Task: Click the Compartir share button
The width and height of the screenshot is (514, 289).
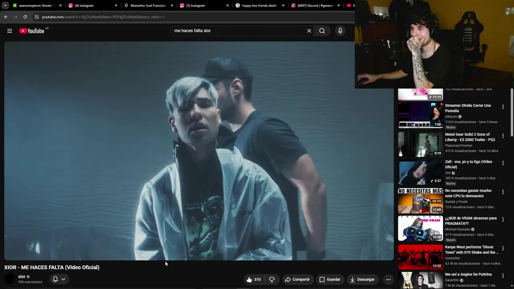Action: pyautogui.click(x=297, y=279)
